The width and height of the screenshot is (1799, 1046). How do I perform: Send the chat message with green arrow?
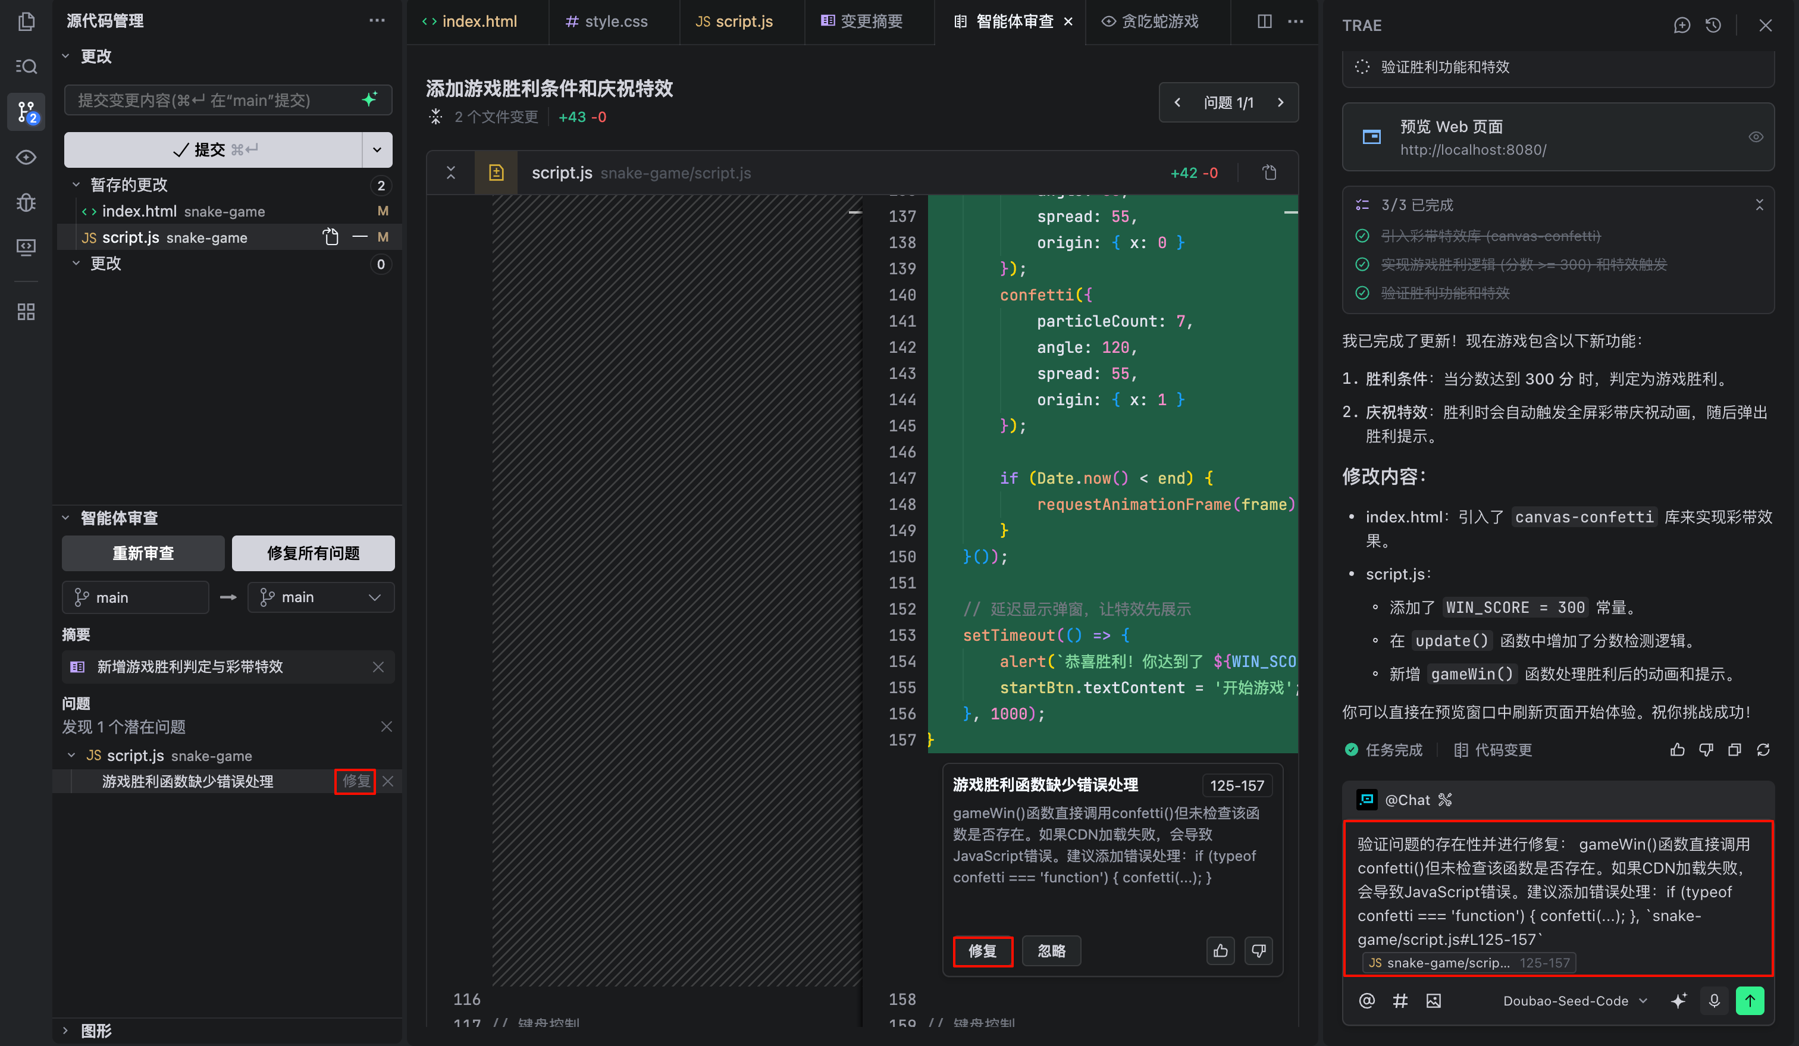pos(1750,1000)
